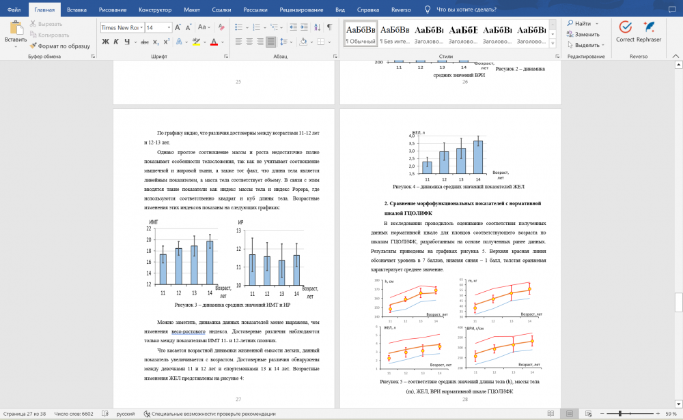Image resolution: width=683 pixels, height=420 pixels.
Task: Switch to the Вставка tab
Action: tap(76, 10)
